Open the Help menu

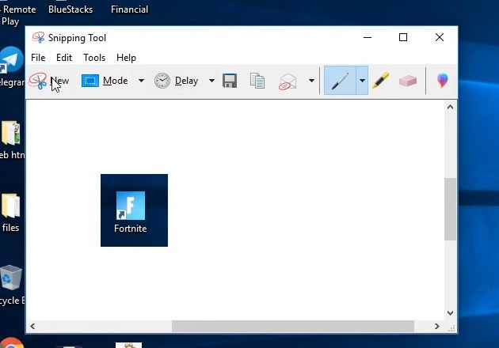[126, 58]
